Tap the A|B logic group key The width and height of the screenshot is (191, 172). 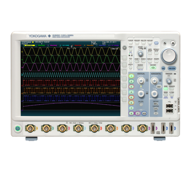(144, 113)
